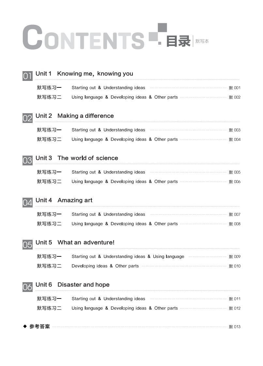This screenshot has width=263, height=366.
Task: Open the 参考答案 answer key entry
Action: pyautogui.click(x=40, y=327)
